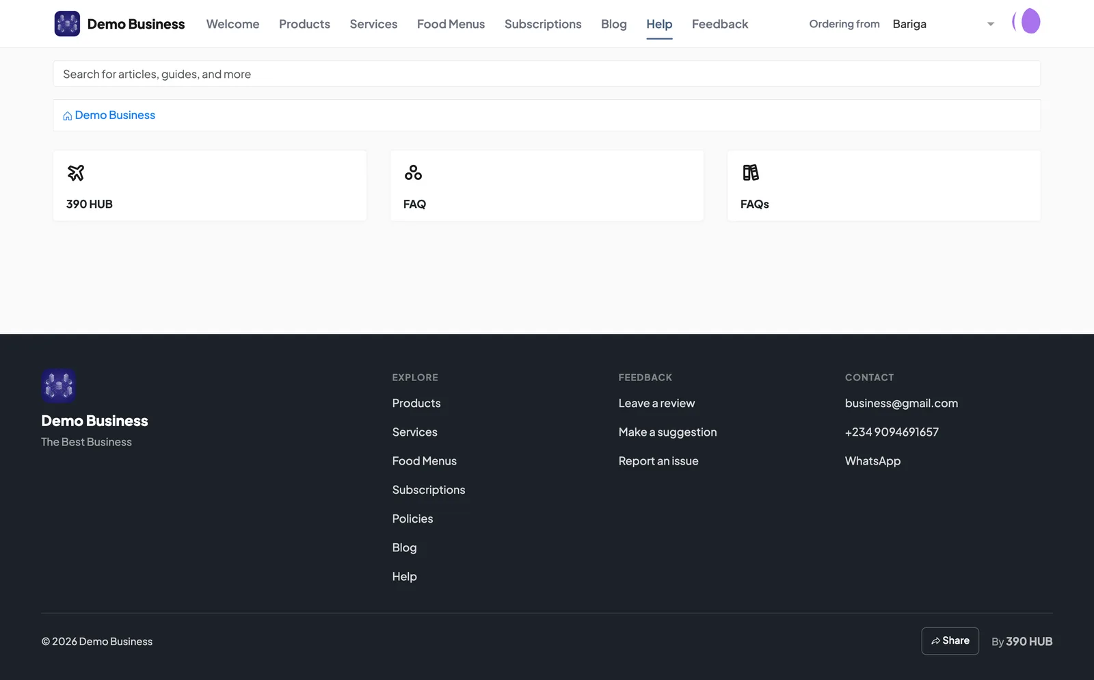Select Food Menus in top navigation
The width and height of the screenshot is (1094, 680).
451,24
